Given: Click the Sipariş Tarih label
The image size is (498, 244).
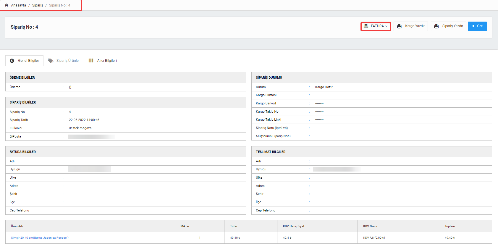Looking at the screenshot, I should [19, 120].
